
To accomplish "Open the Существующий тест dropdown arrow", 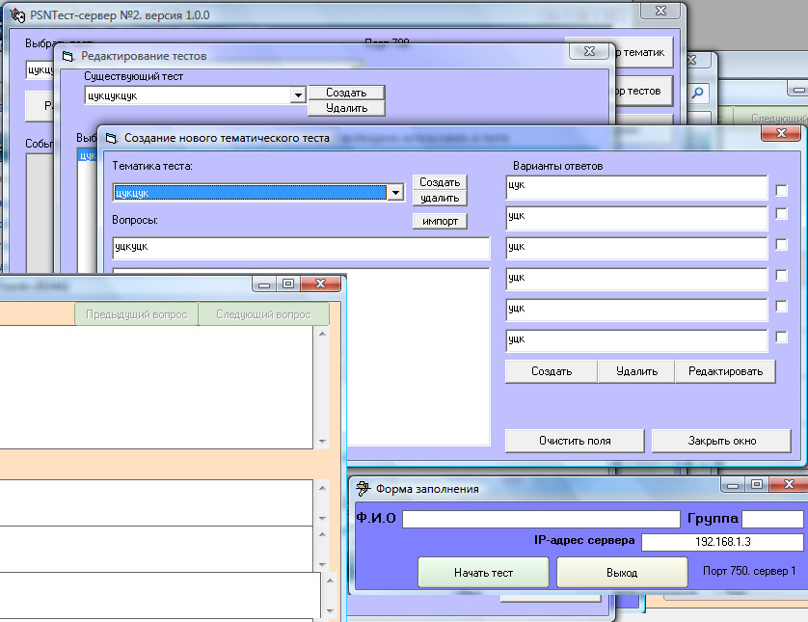I will pyautogui.click(x=298, y=95).
